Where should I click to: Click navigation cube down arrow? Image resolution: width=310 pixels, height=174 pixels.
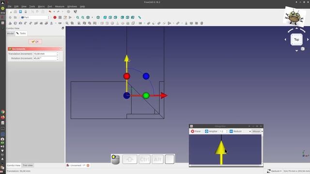click(296, 51)
